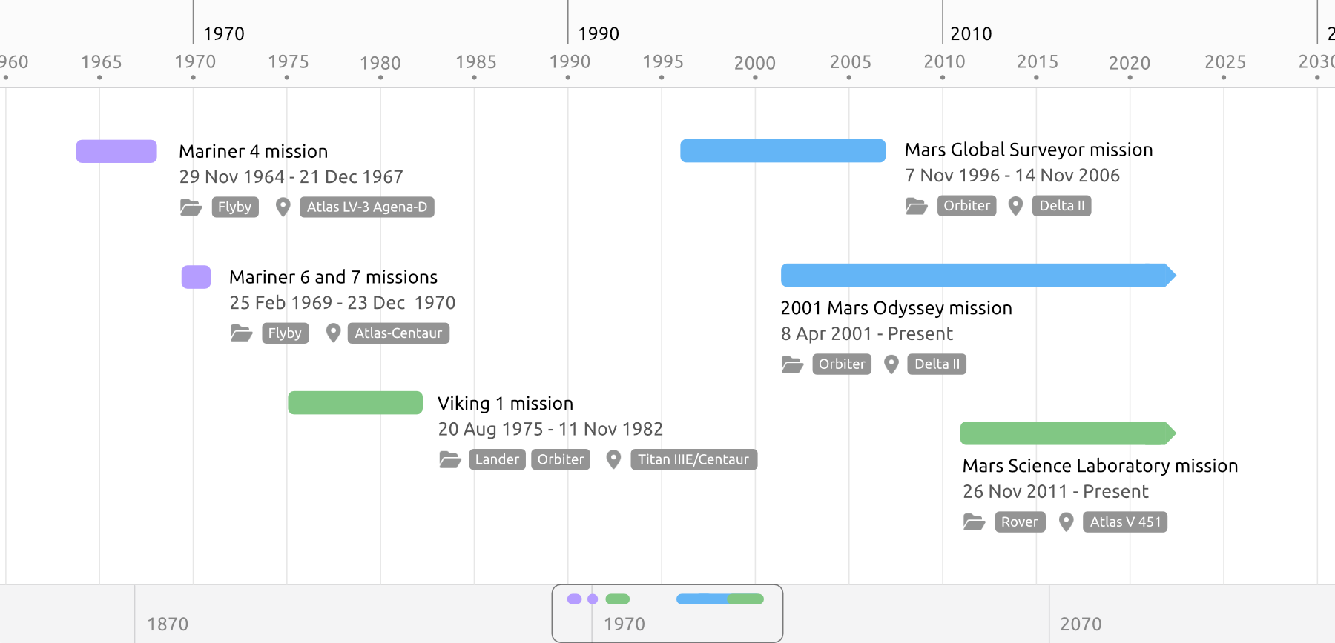Select the 2001 Mars Odyssey mission title

897,307
